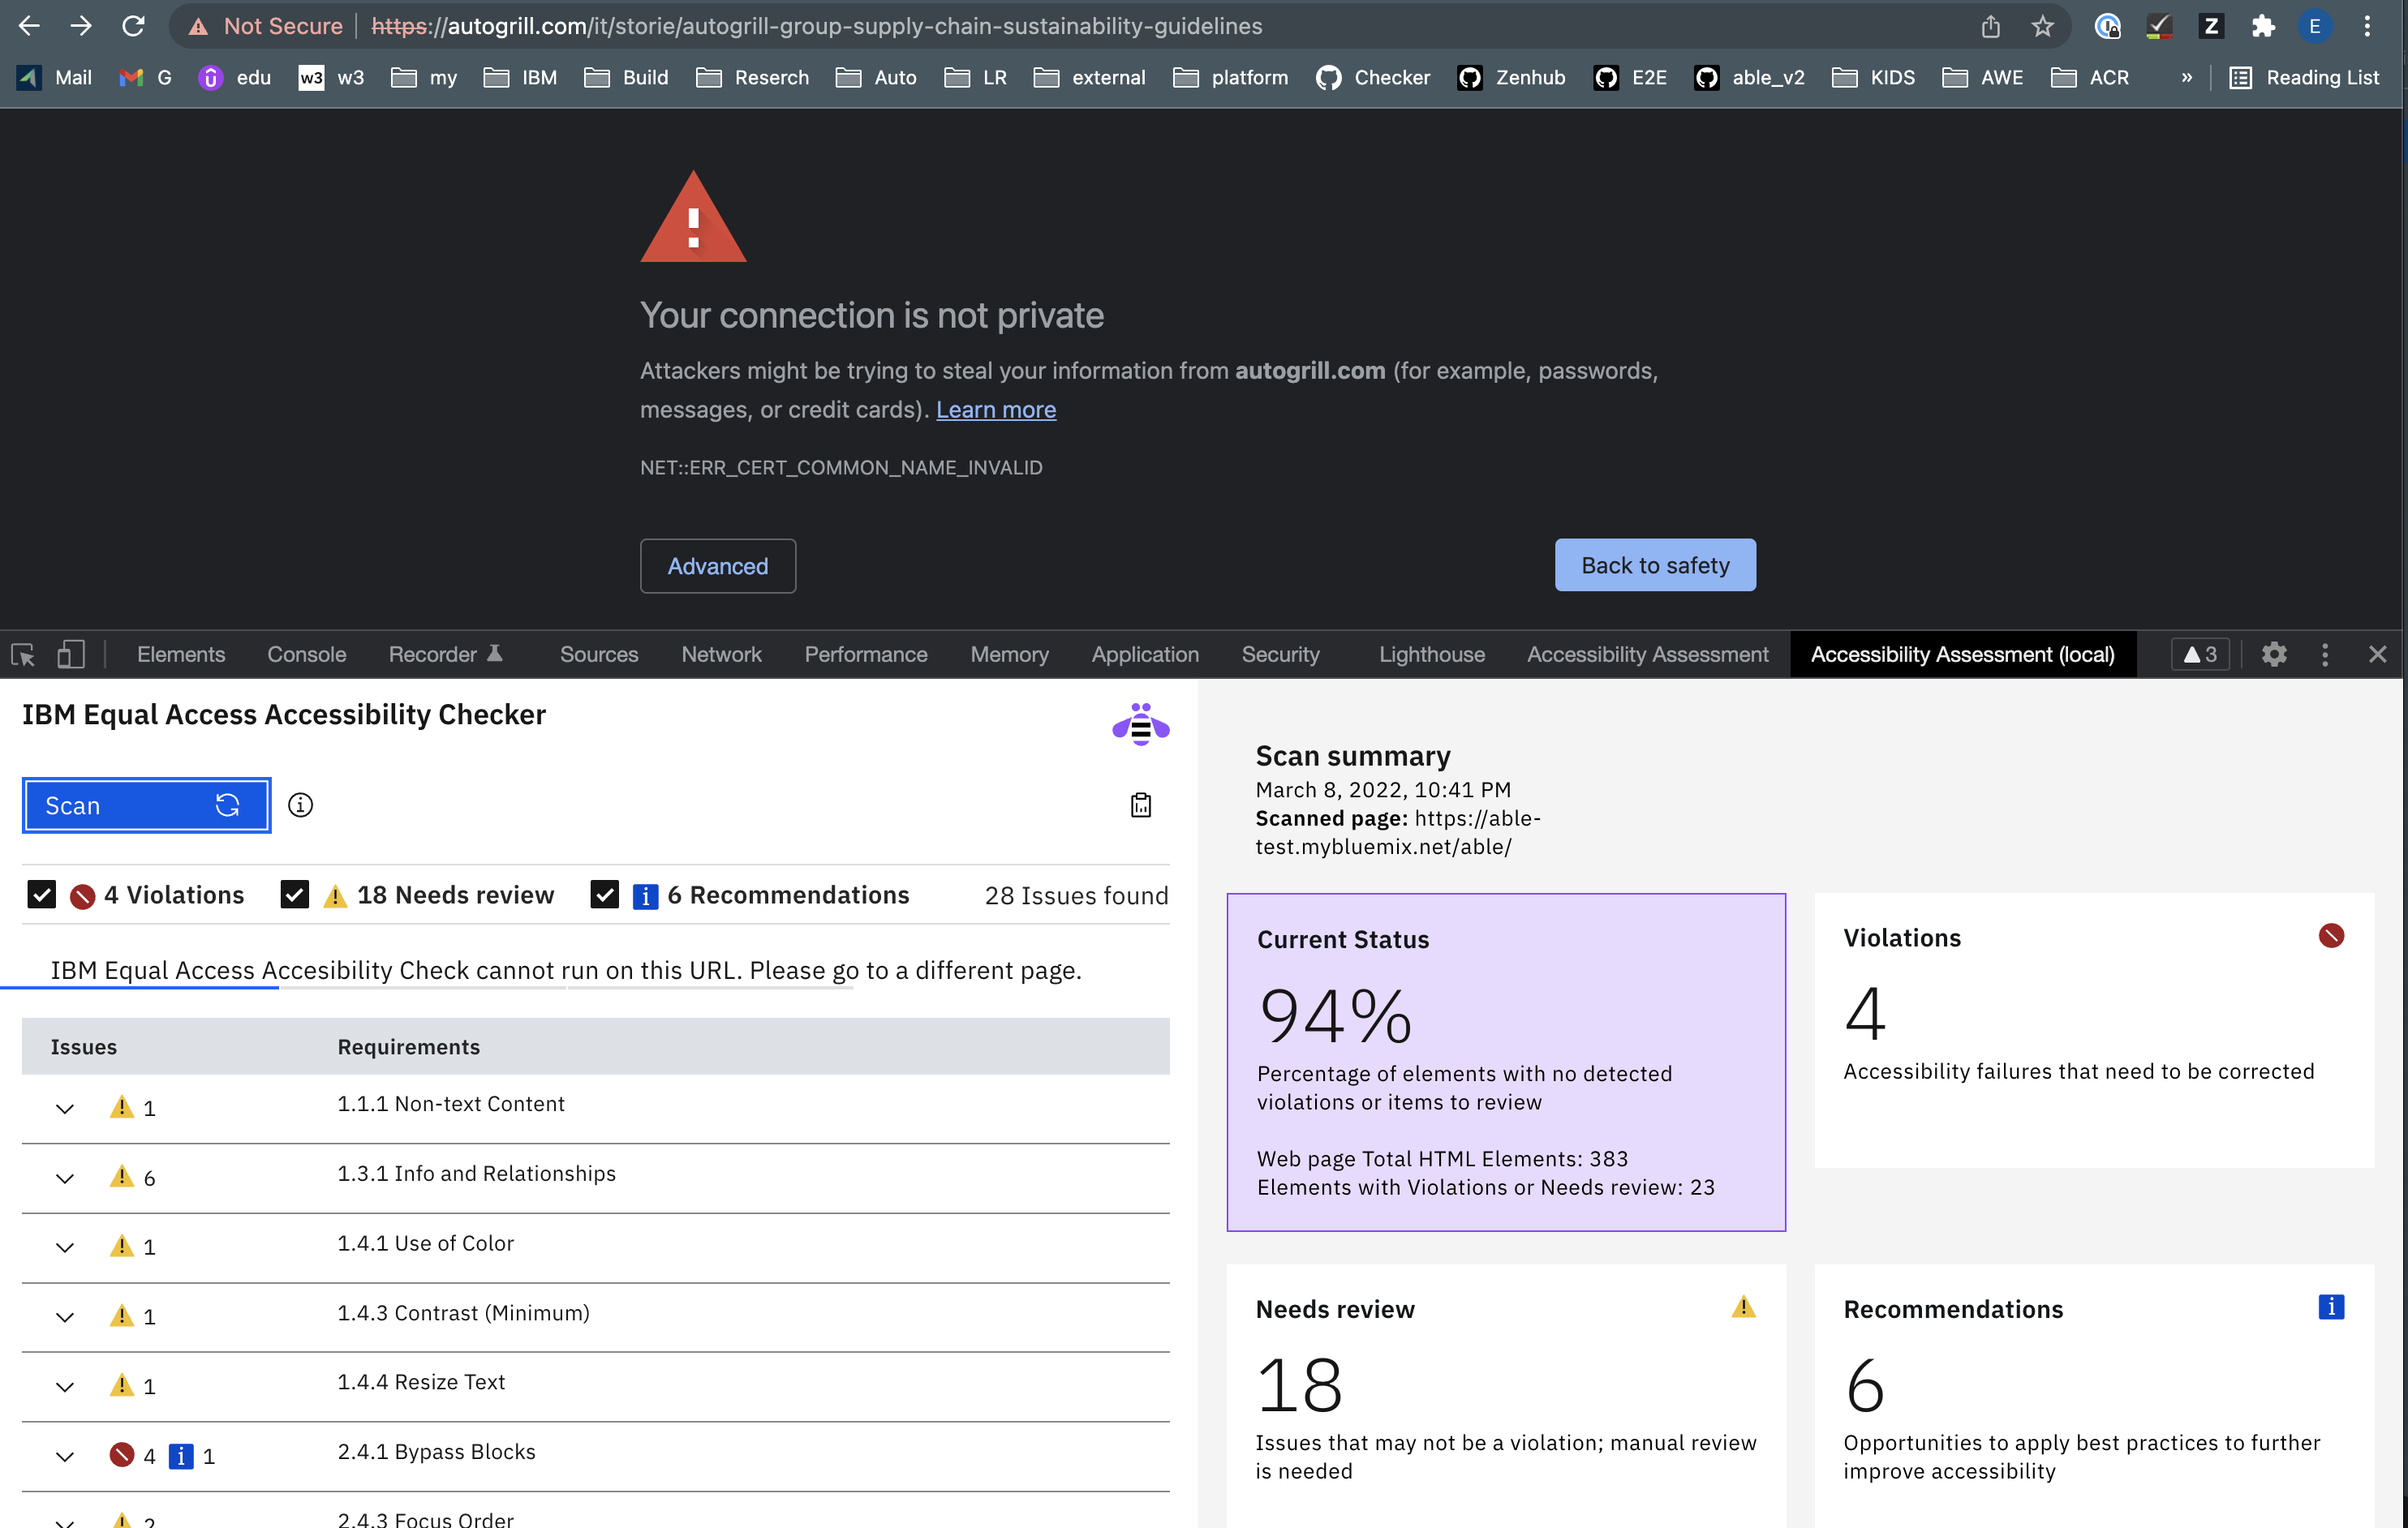
Task: Toggle the device toolbar icon
Action: click(70, 655)
